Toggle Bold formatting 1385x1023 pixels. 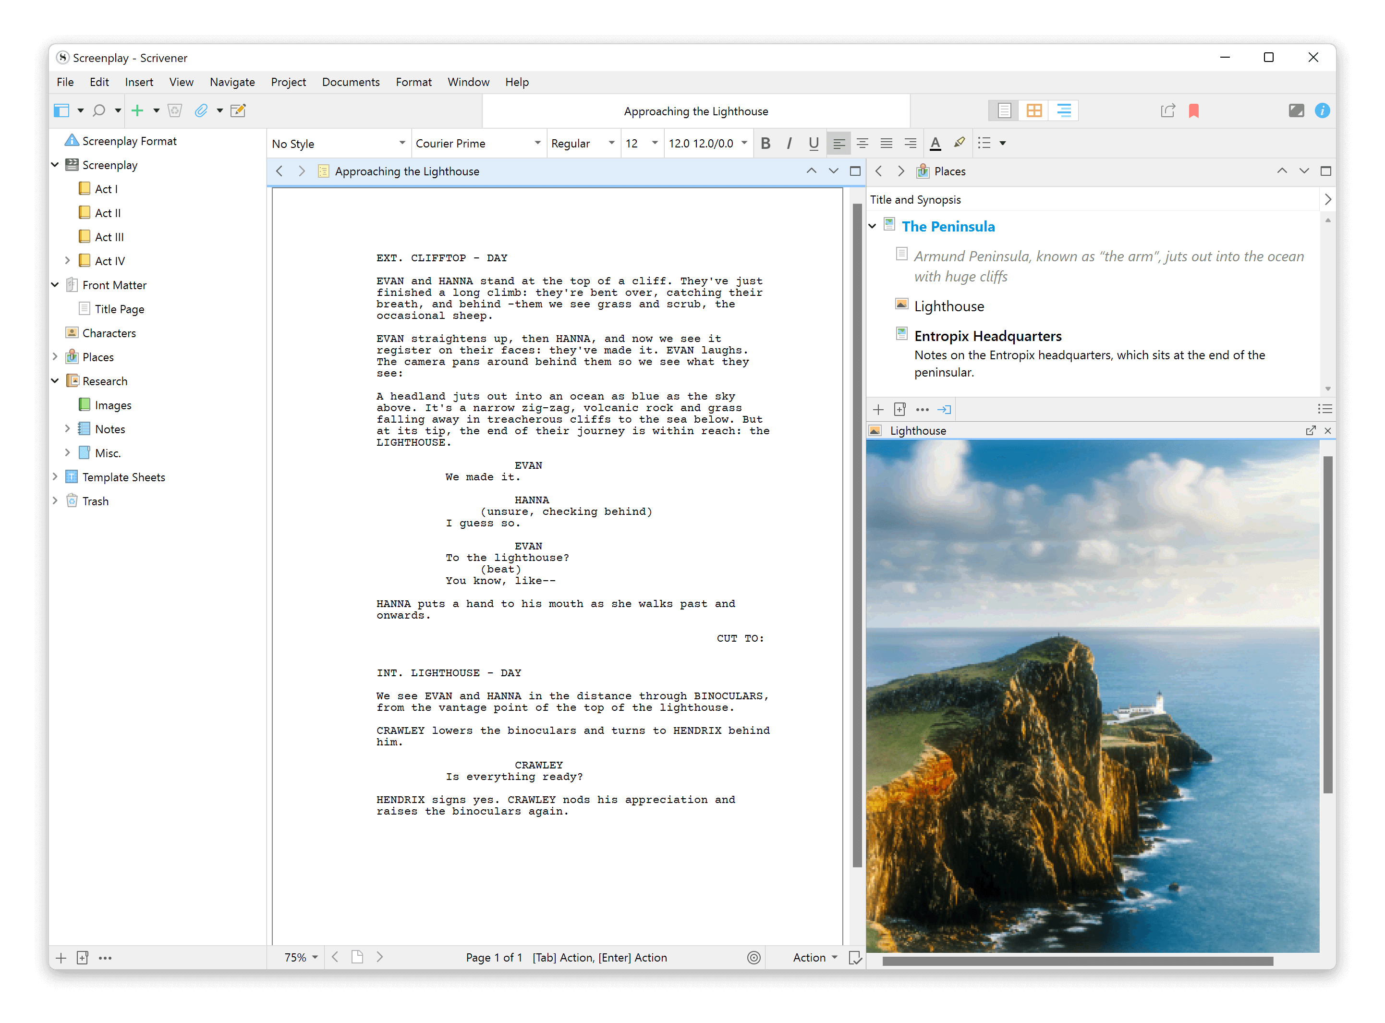[x=766, y=144]
